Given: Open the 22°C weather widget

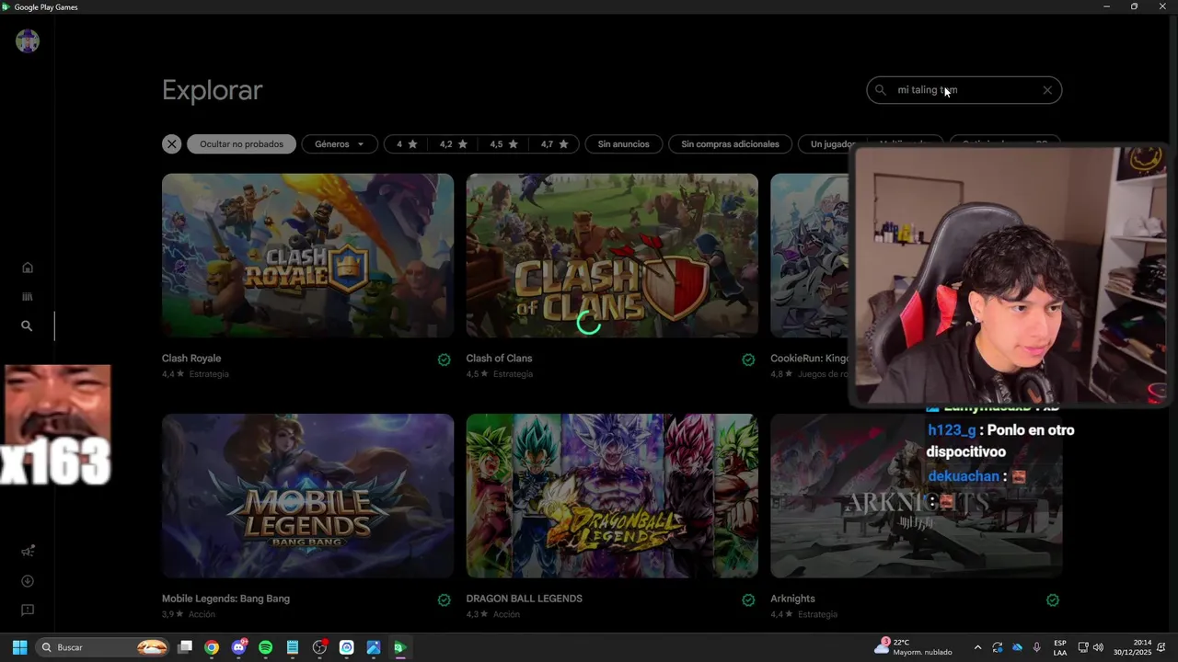Looking at the screenshot, I should (x=913, y=647).
